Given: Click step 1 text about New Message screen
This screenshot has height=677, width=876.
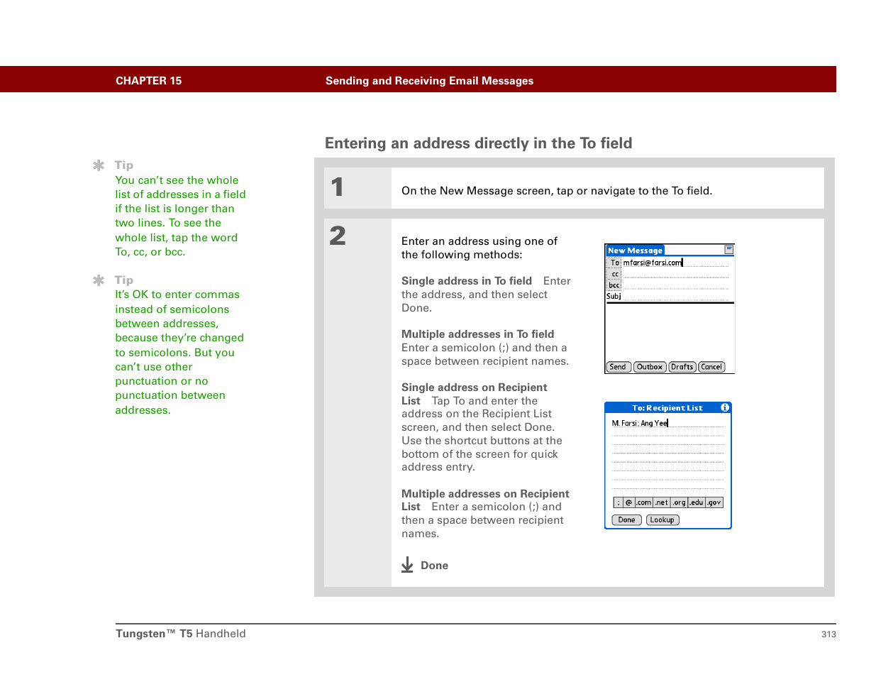Looking at the screenshot, I should pos(557,191).
